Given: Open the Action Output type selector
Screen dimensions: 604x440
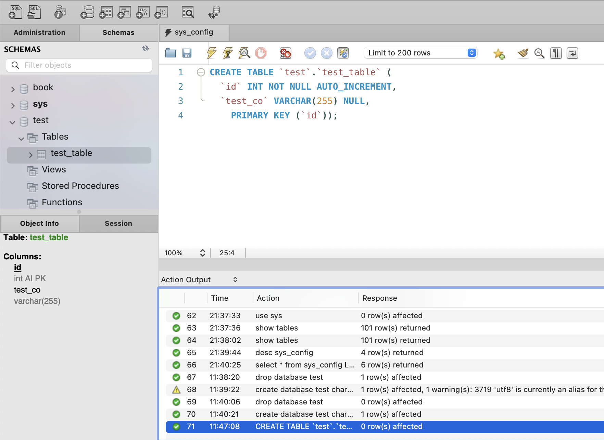Looking at the screenshot, I should [199, 280].
